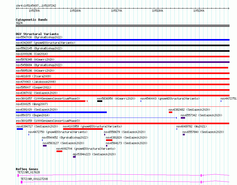The width and height of the screenshot is (237, 185).
Task: Select the nsv6382482 small red variant
Action: click(170, 112)
